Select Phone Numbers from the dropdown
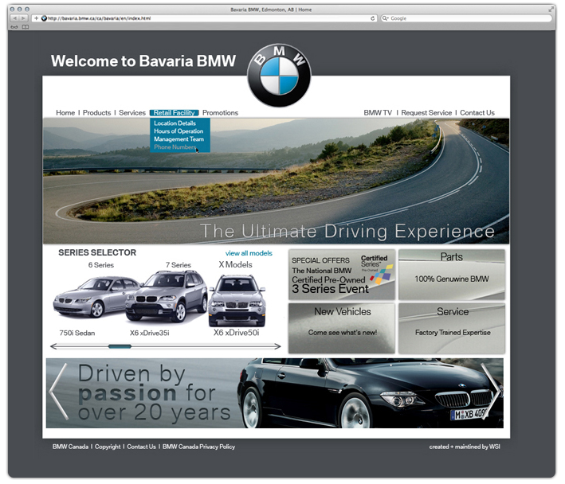565x484 pixels. (x=175, y=146)
